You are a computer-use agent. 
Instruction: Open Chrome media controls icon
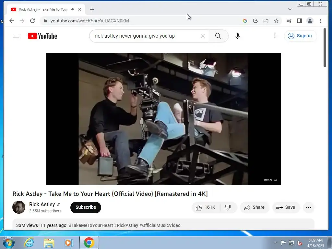[289, 21]
